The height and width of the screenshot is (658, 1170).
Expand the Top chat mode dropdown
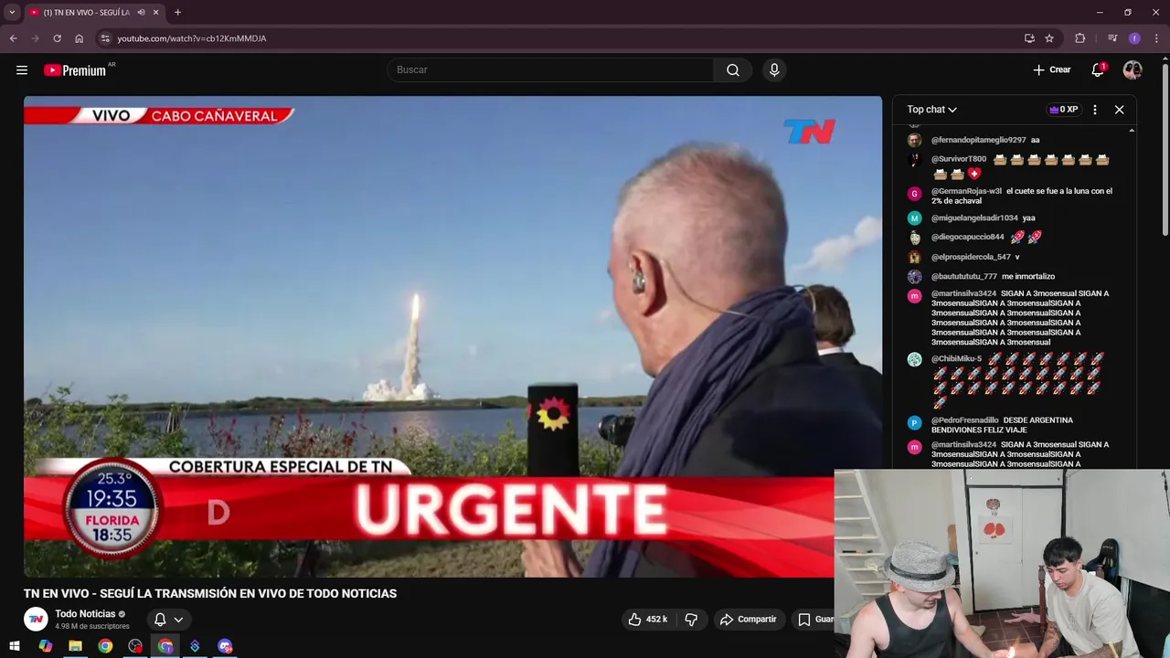[931, 110]
